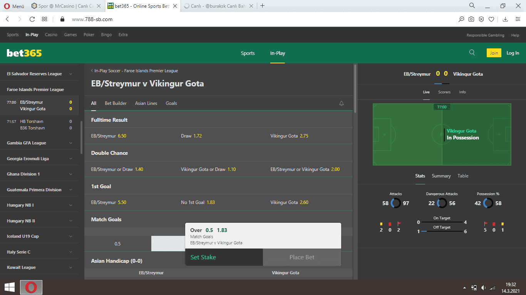This screenshot has height=295, width=526.
Task: Open the Opera tab search magnifier
Action: 472,6
